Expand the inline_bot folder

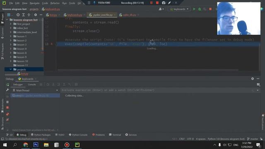[11, 28]
